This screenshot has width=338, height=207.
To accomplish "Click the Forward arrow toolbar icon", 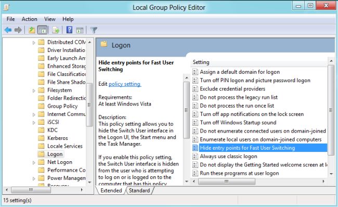I will click(x=18, y=30).
